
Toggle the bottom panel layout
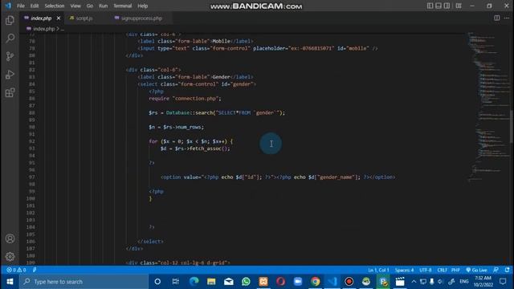[439, 6]
